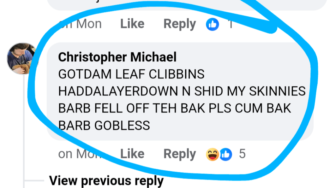
Task: Click the laughing emoji reaction icon
Action: pyautogui.click(x=212, y=154)
